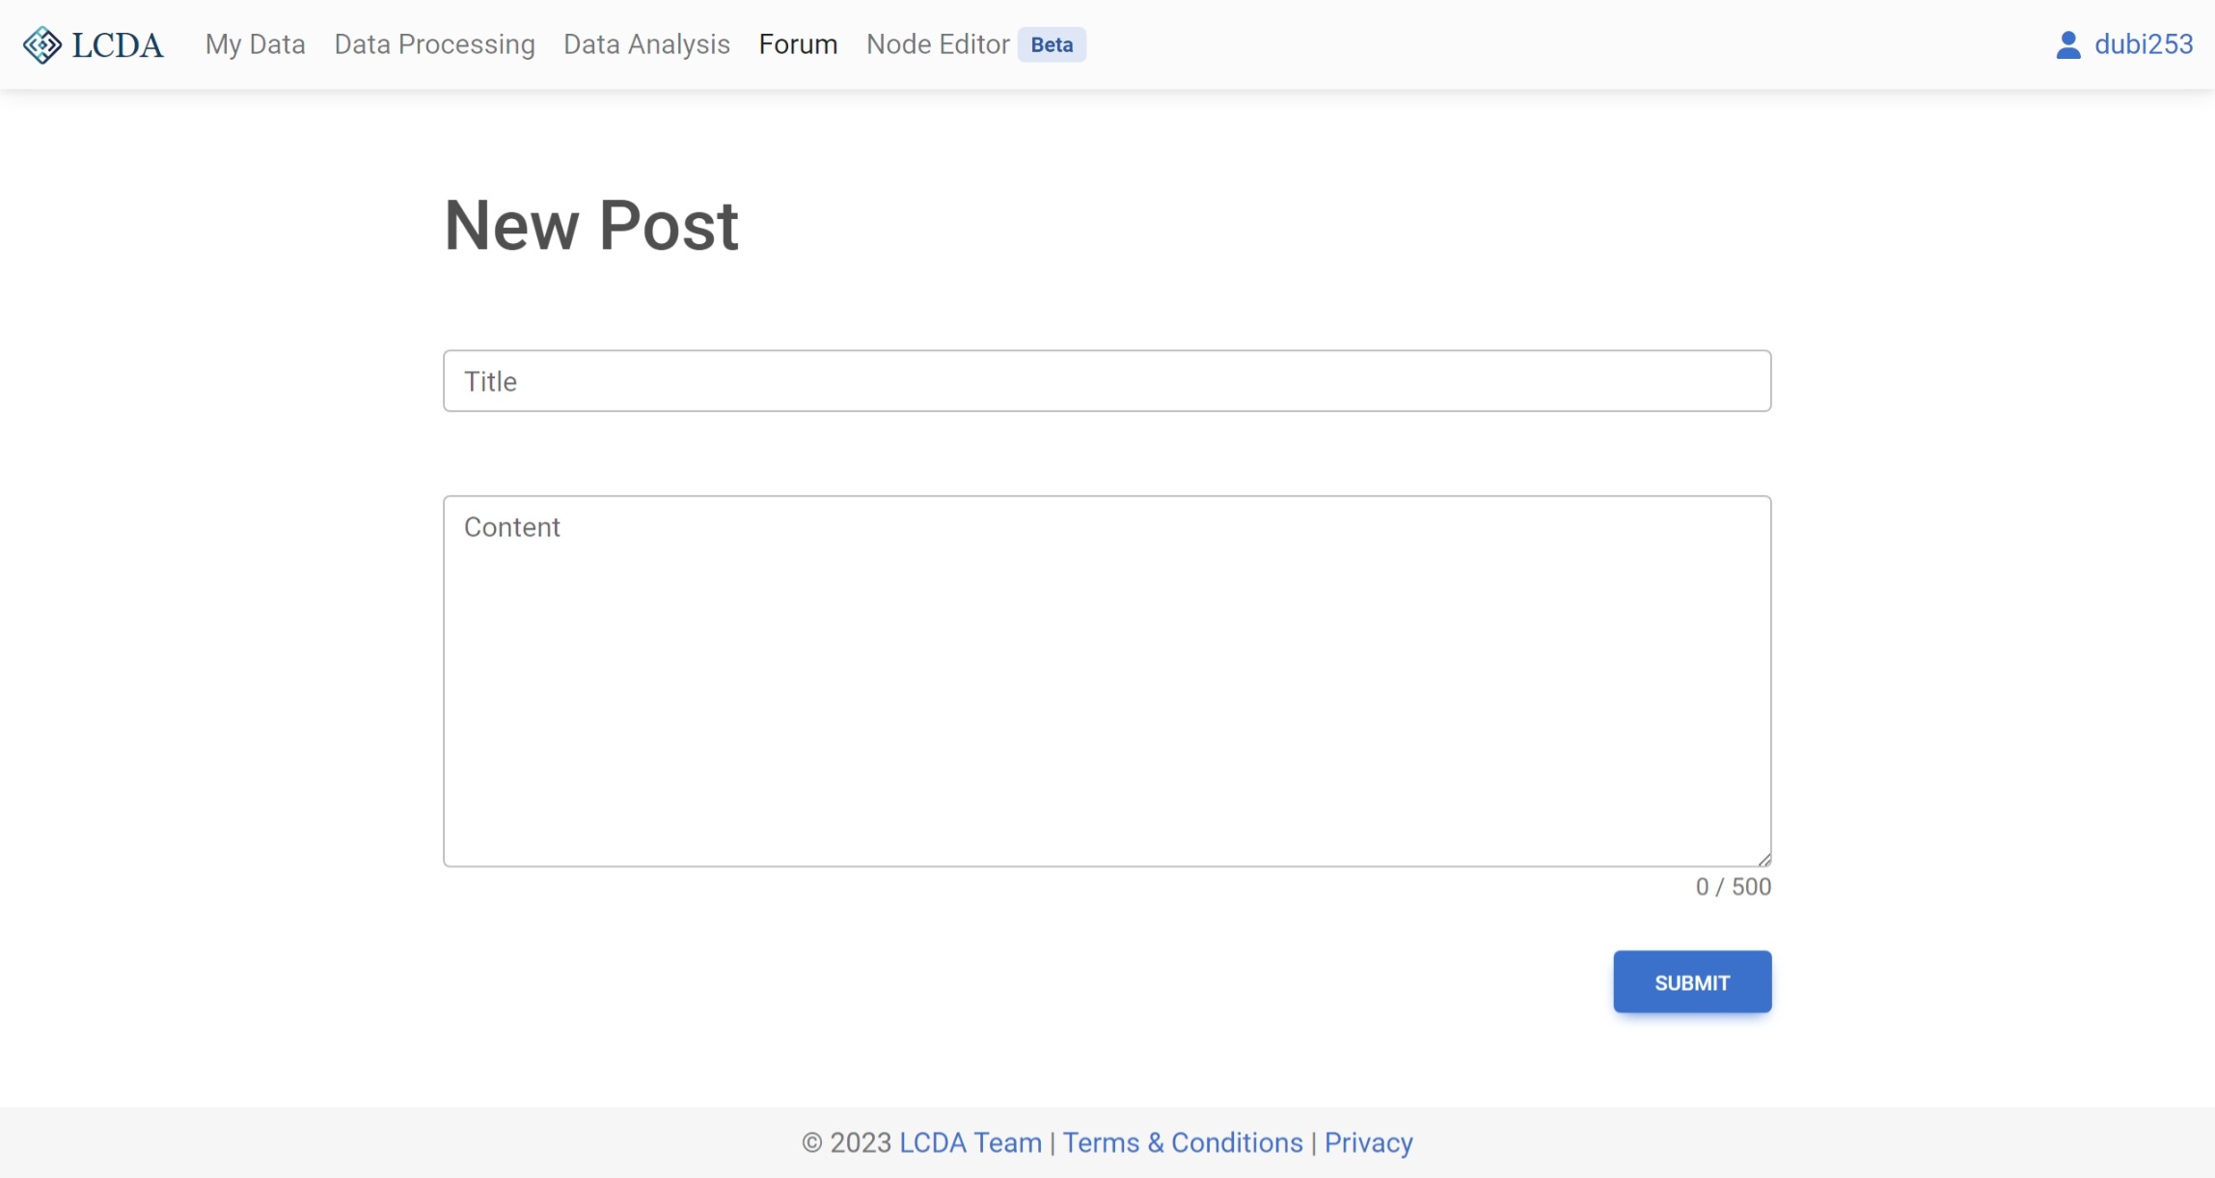
Task: Navigate to Data Analysis
Action: (x=645, y=44)
